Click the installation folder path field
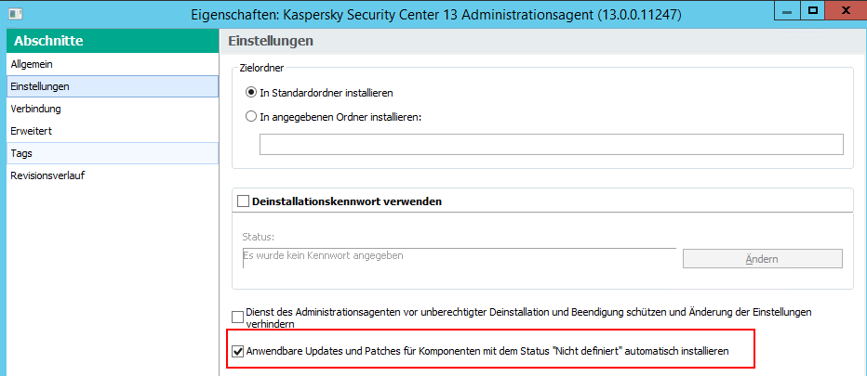The image size is (867, 376). tap(551, 144)
